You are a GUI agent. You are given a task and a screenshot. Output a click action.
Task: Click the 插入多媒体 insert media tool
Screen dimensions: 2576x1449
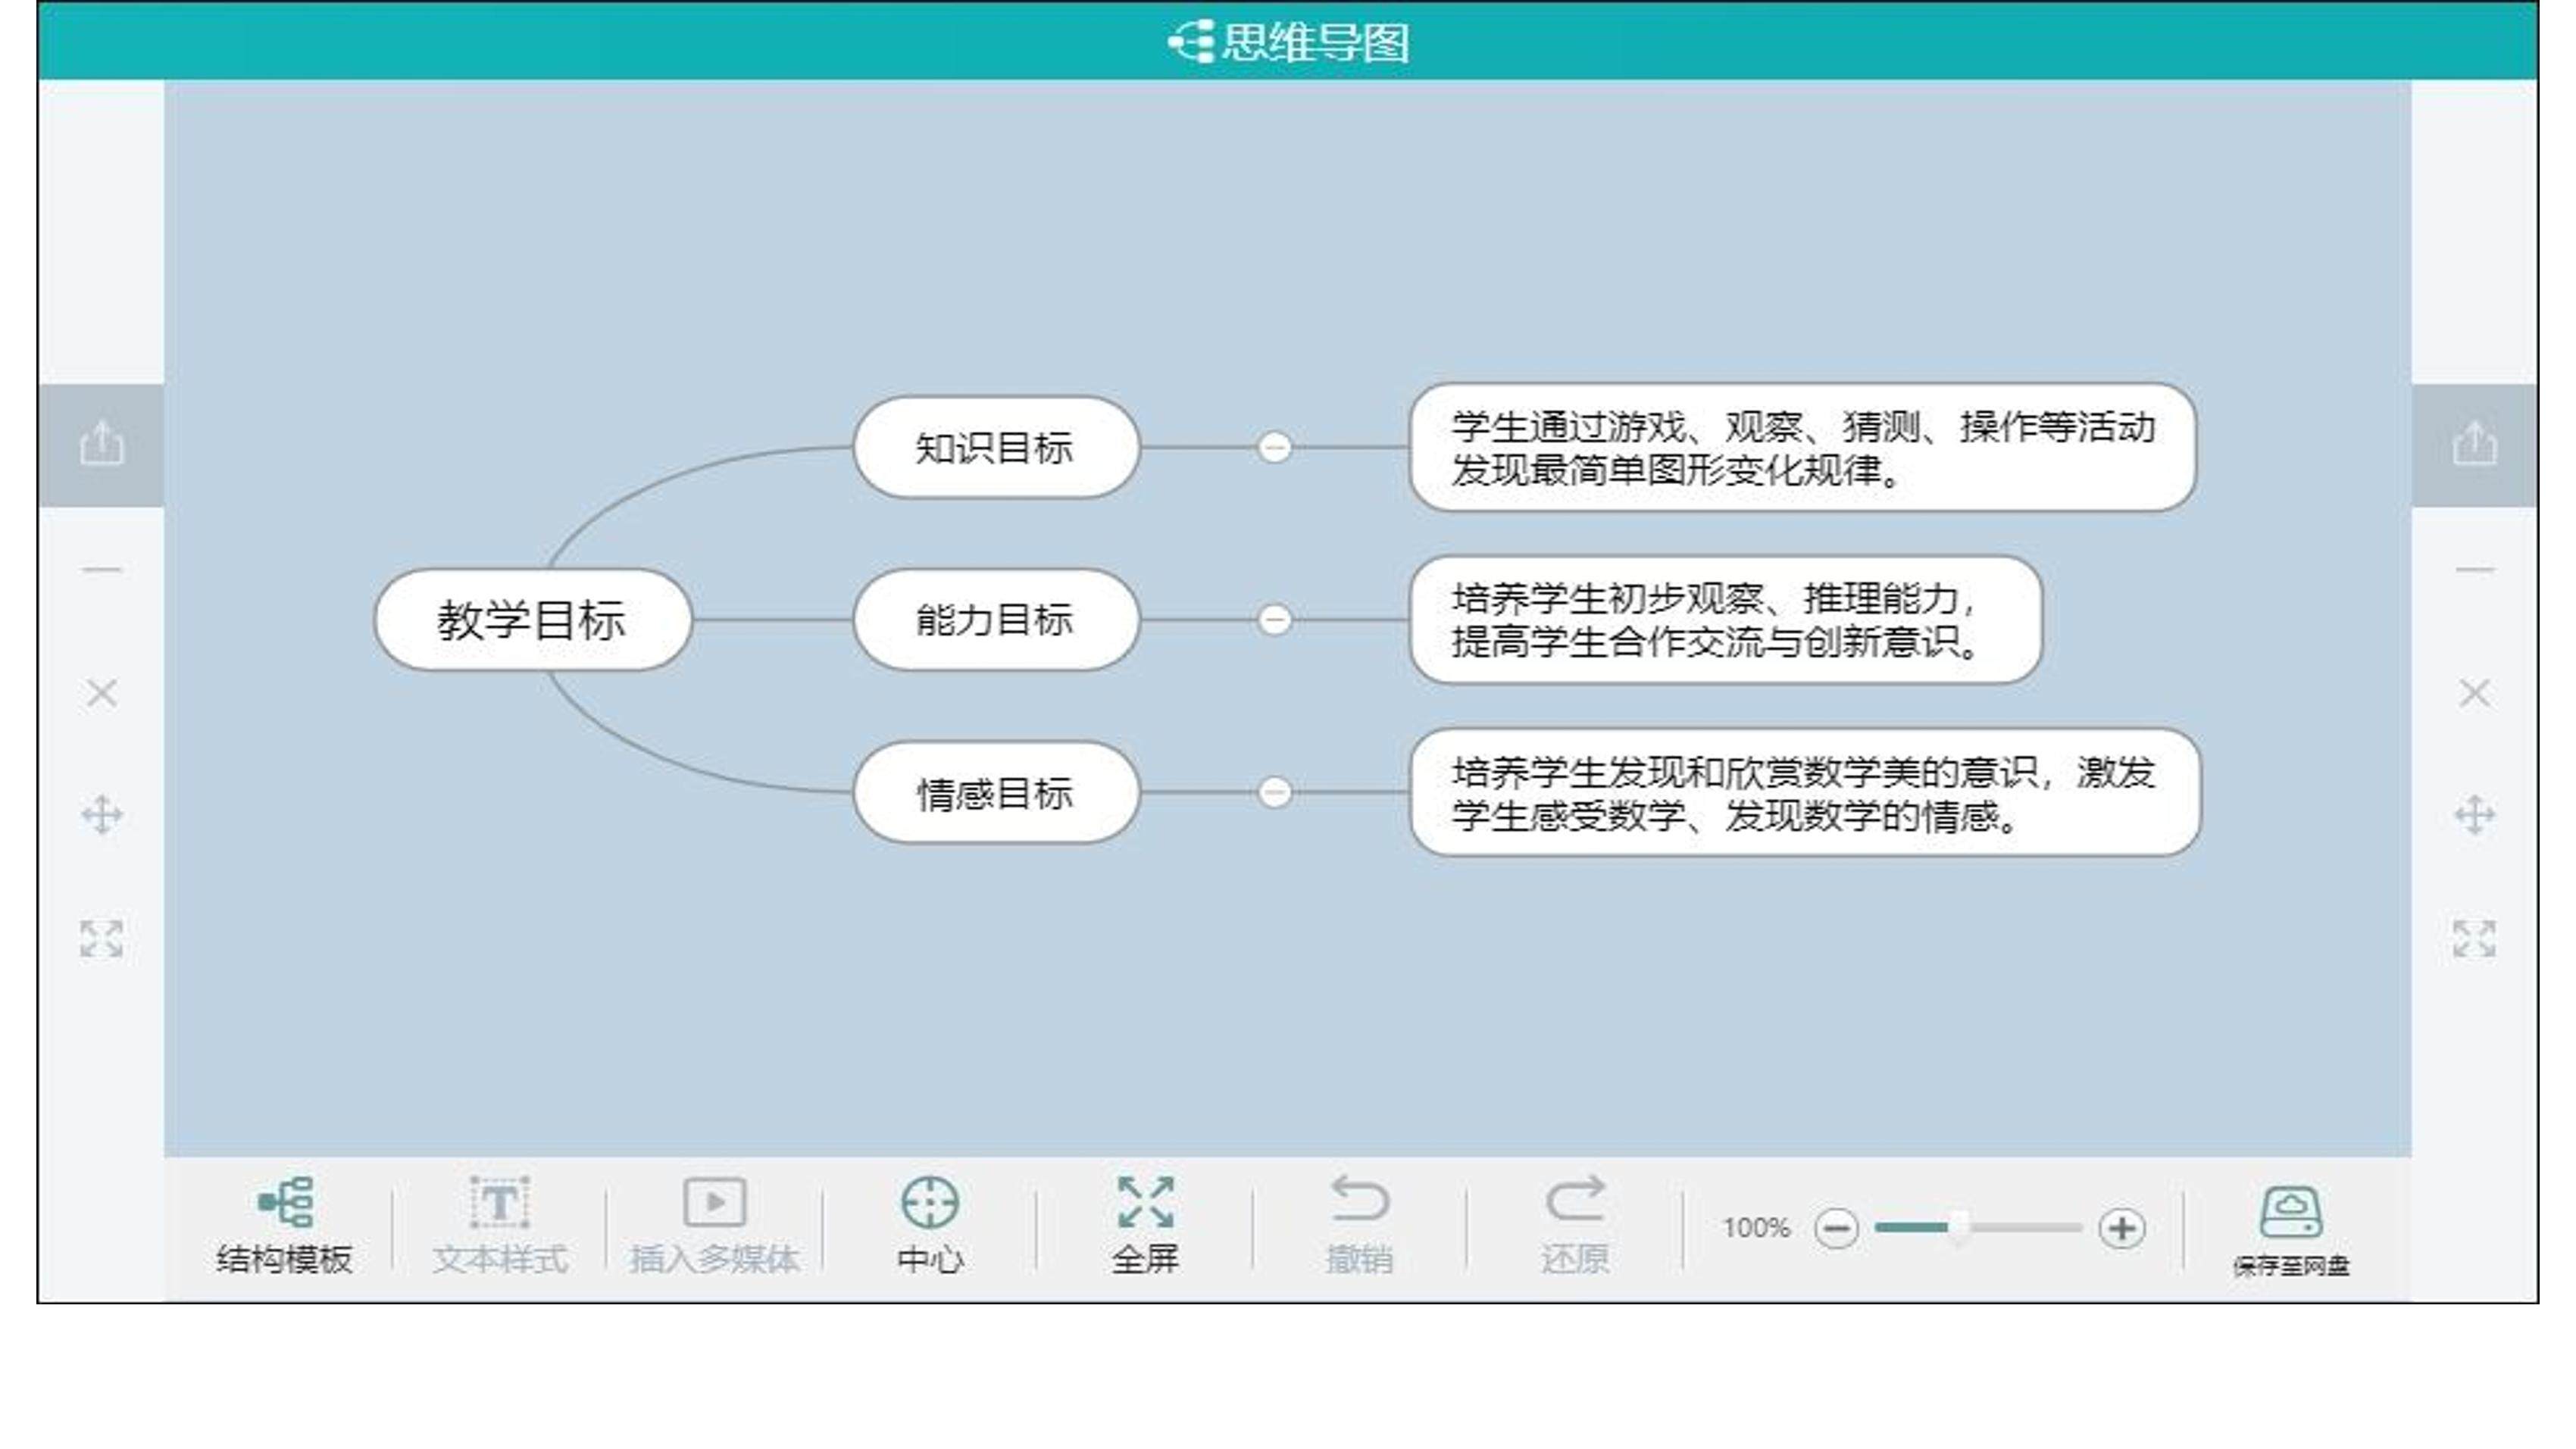[x=714, y=1225]
